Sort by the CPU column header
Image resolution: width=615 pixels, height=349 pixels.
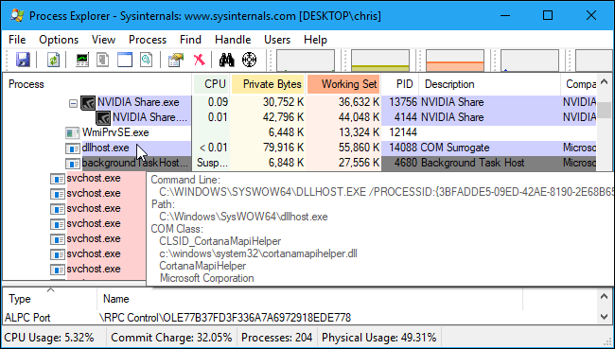[x=212, y=84]
